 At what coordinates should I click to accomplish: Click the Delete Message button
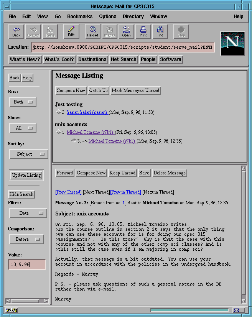click(170, 173)
